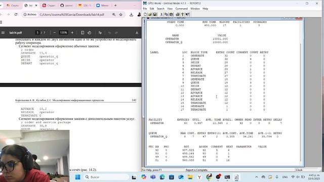
Task: Switch to the red-icon browser tab
Action: coord(49,6)
